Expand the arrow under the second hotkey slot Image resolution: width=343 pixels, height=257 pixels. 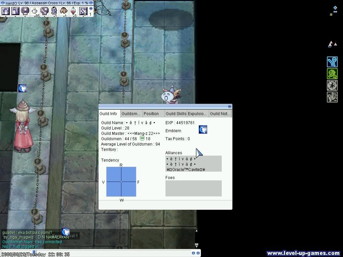15,16
